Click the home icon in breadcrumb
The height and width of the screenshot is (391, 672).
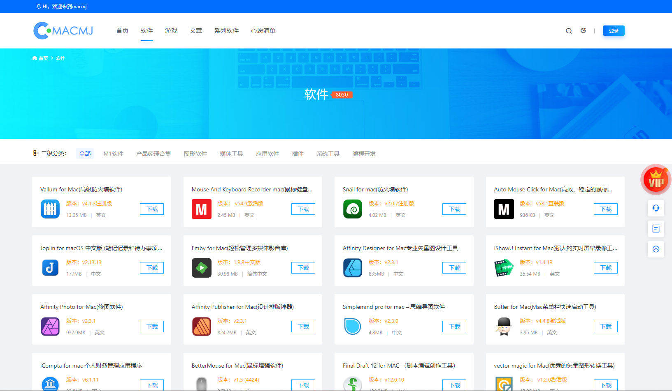35,58
